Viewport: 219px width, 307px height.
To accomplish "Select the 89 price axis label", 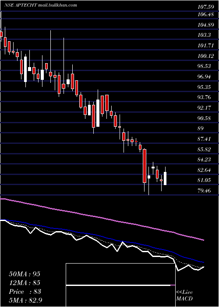I will (x=201, y=129).
